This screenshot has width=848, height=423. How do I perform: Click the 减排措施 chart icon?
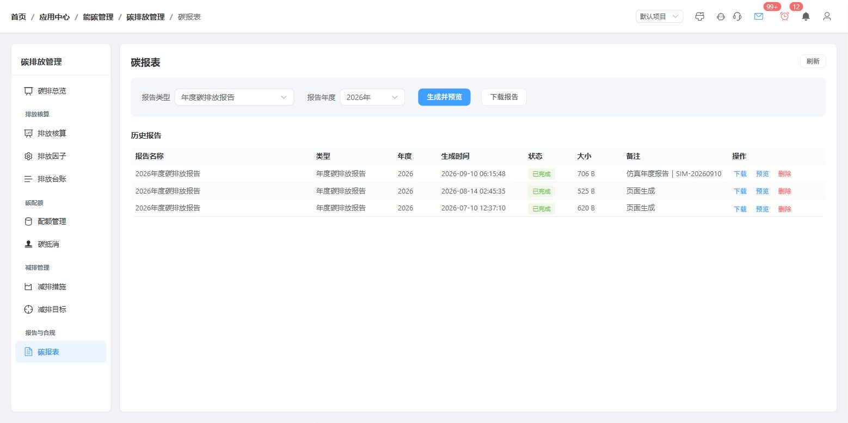click(x=29, y=287)
